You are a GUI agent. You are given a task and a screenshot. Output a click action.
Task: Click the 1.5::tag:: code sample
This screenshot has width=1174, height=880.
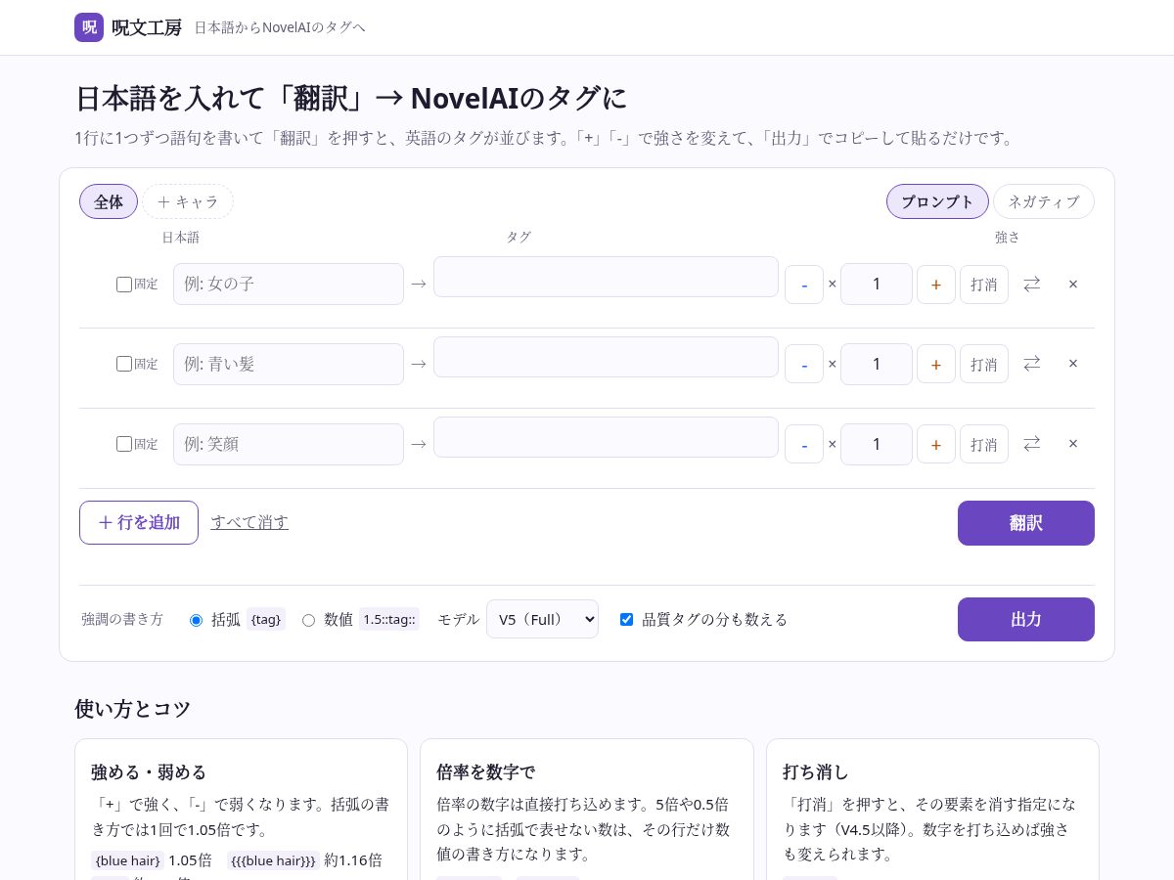[x=389, y=619]
